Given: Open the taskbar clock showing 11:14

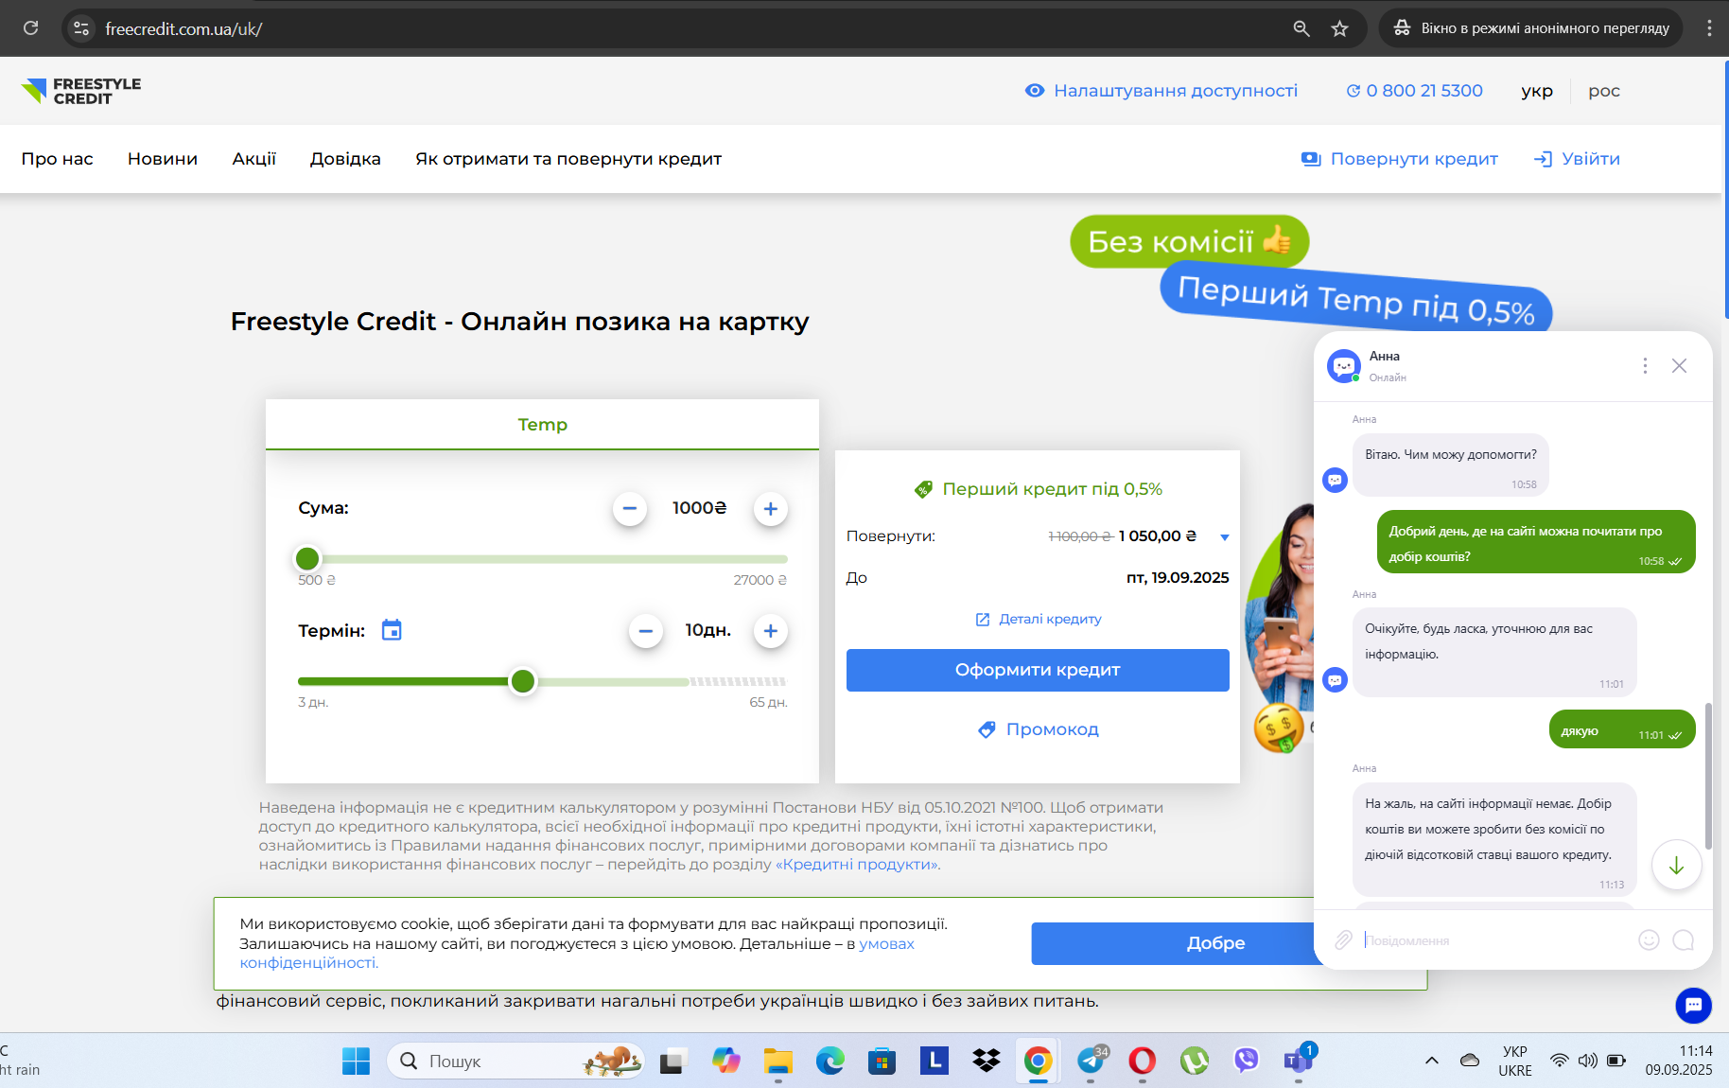Looking at the screenshot, I should click(1678, 1061).
